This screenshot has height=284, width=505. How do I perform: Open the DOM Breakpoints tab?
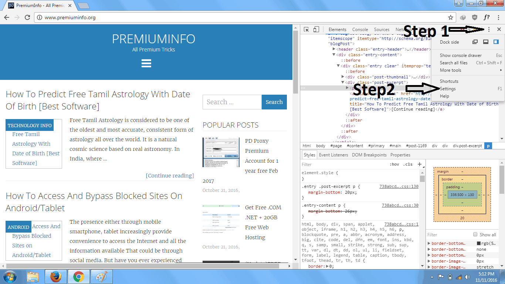(x=369, y=155)
